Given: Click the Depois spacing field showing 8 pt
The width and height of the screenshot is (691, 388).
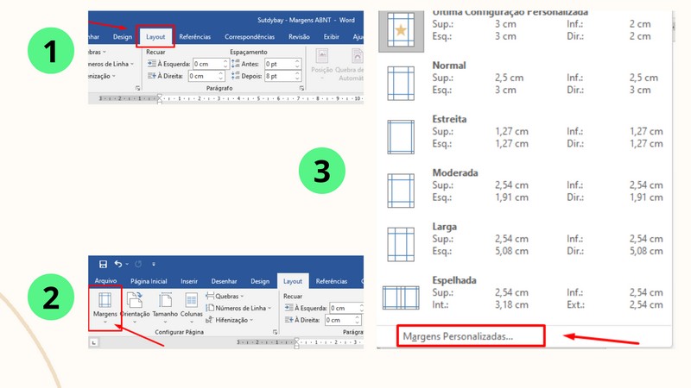Looking at the screenshot, I should (282, 76).
